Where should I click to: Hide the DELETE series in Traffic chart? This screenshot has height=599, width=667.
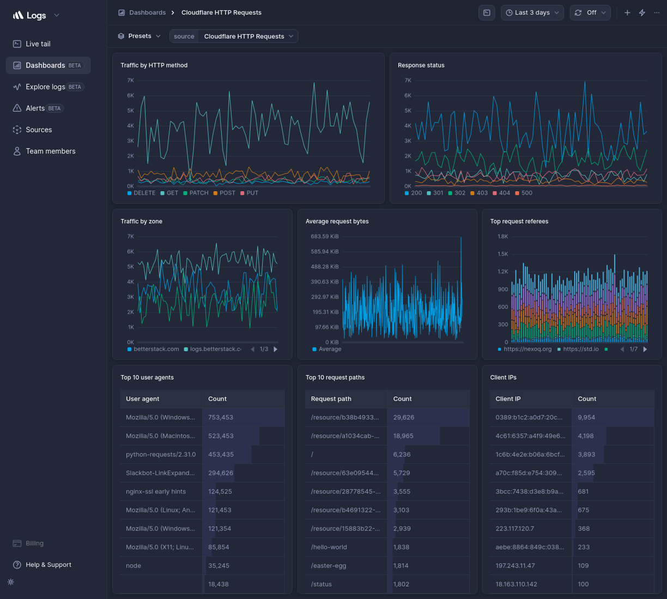tap(141, 193)
